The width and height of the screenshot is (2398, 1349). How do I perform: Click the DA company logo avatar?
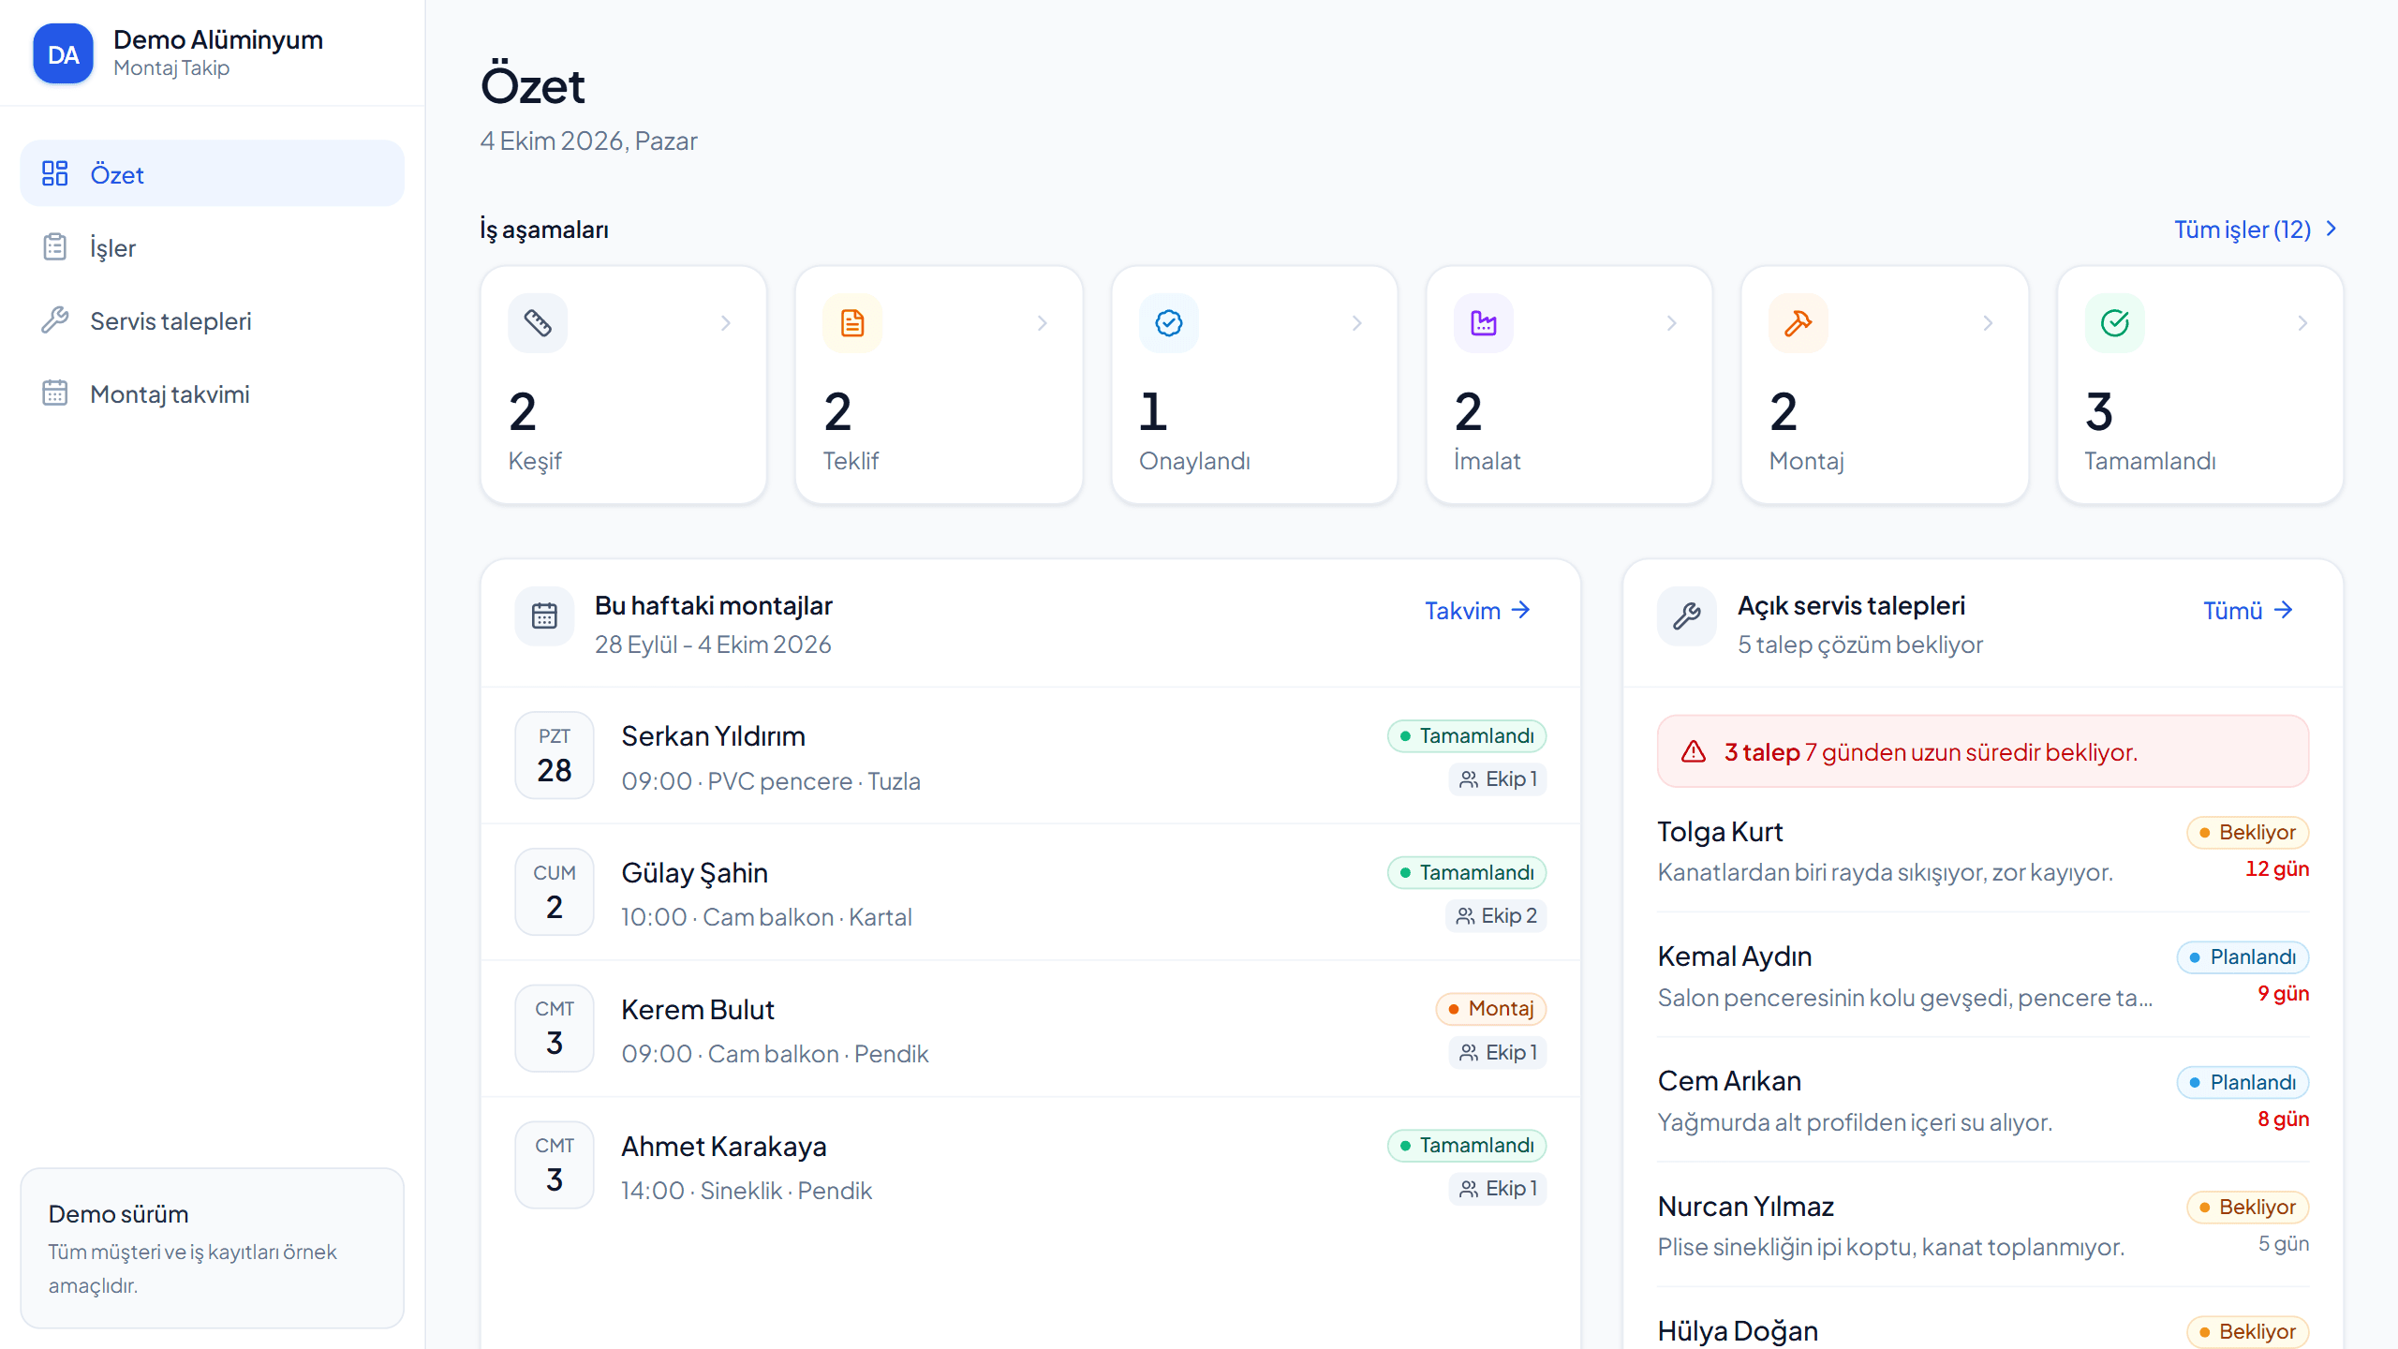tap(63, 54)
